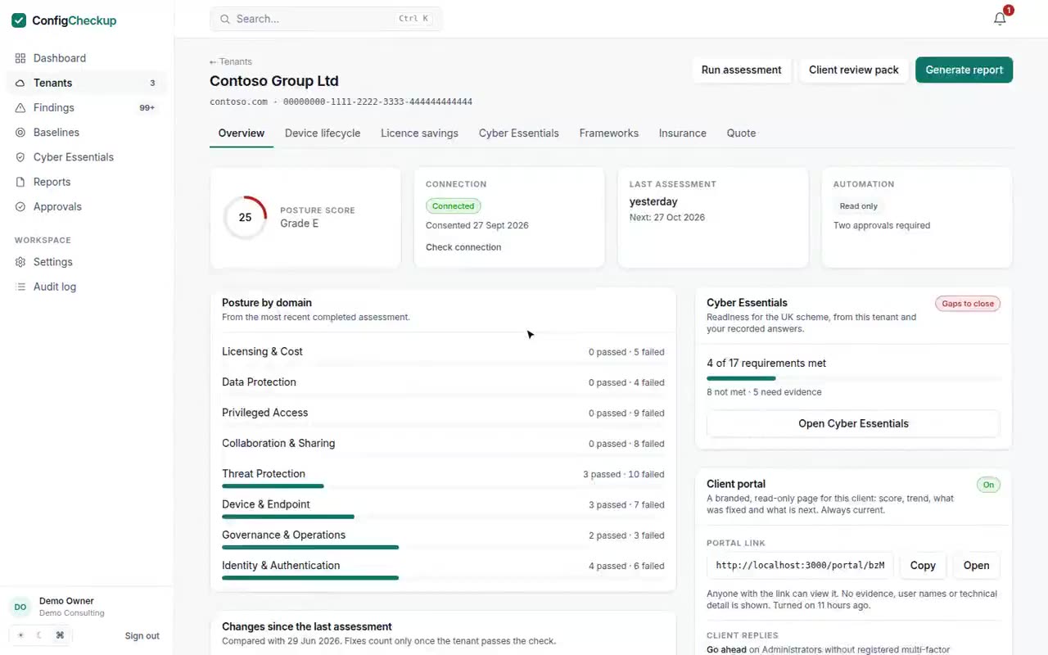The width and height of the screenshot is (1048, 655).
Task: Click the Connected status badge
Action: click(453, 206)
